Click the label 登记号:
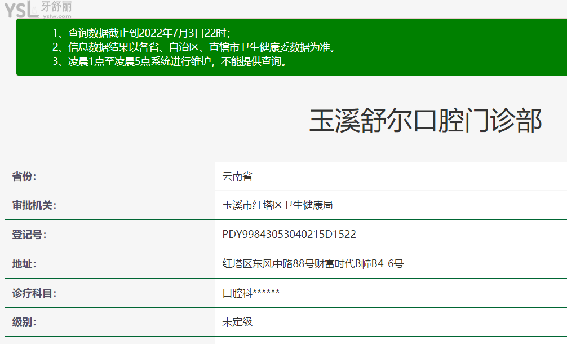This screenshot has width=567, height=344. tap(29, 235)
